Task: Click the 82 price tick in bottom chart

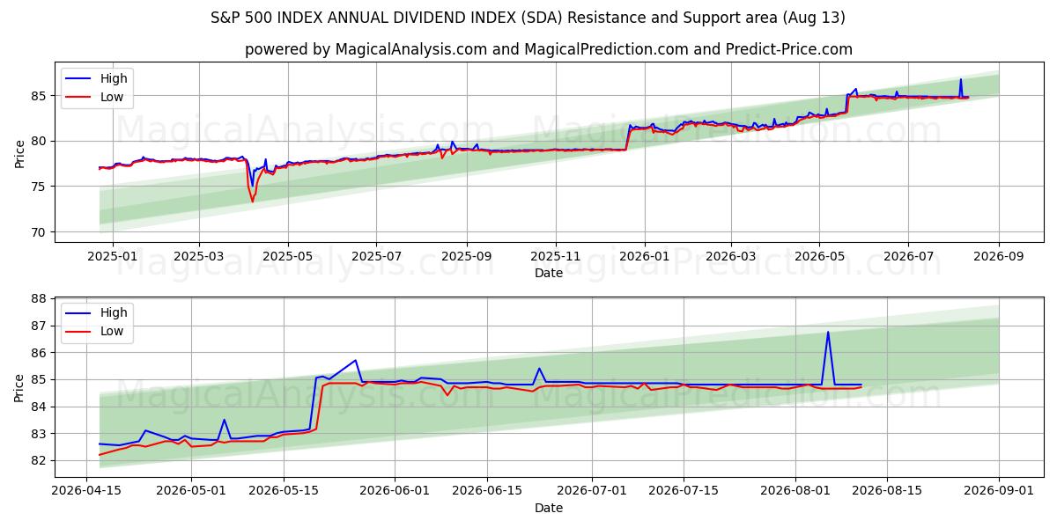Action: [x=41, y=461]
